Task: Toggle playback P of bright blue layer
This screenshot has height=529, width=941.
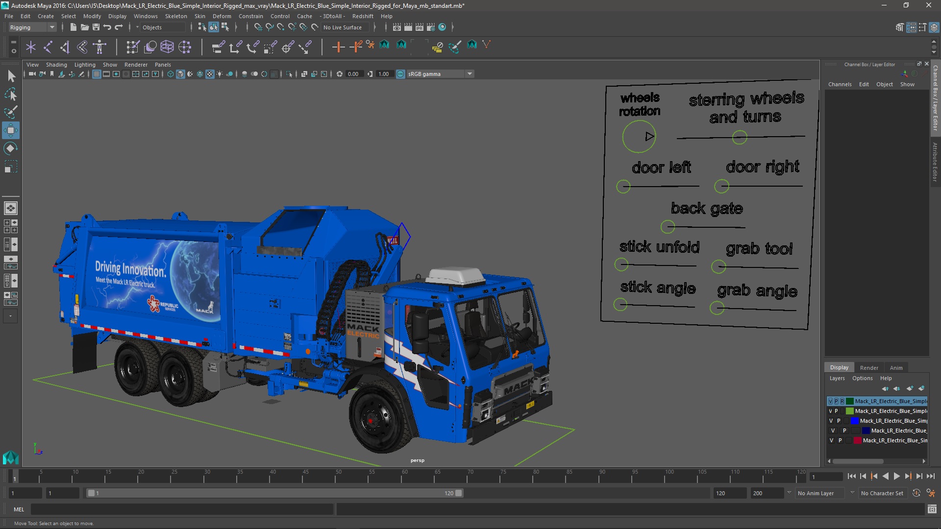Action: point(839,421)
